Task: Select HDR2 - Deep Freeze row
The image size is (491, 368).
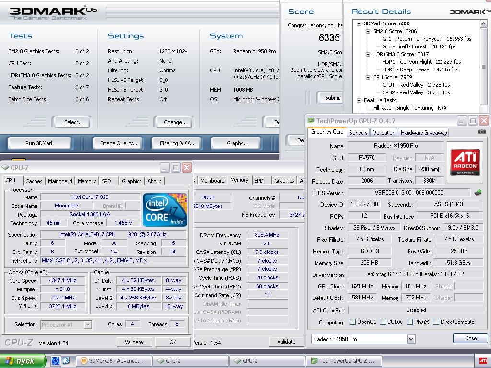Action: (420, 69)
